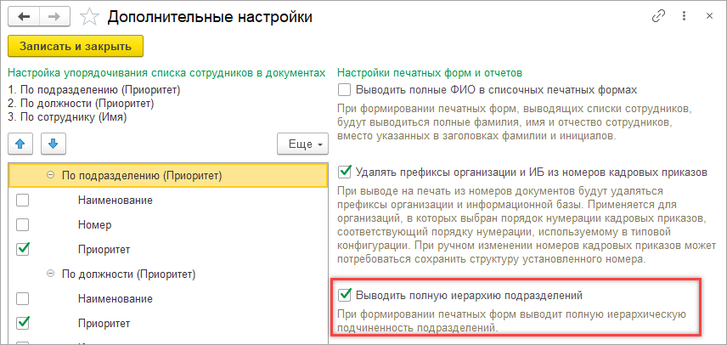Click '1. По подразделению (Приоритет)' summary line
The width and height of the screenshot is (727, 345).
tap(94, 89)
